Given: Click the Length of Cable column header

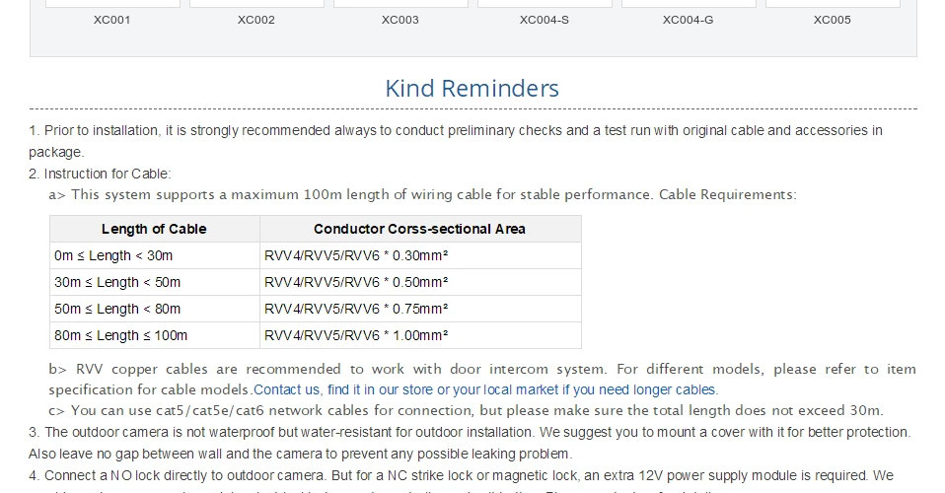Looking at the screenshot, I should [154, 229].
